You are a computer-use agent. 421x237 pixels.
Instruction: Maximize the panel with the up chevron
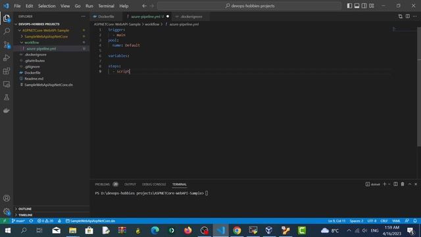(x=410, y=184)
